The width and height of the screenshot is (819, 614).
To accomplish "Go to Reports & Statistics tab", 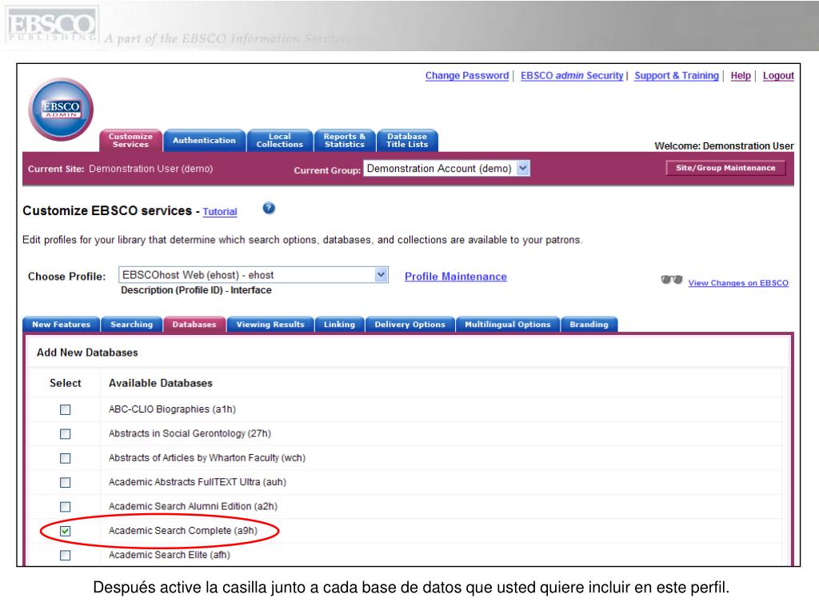I will (344, 141).
